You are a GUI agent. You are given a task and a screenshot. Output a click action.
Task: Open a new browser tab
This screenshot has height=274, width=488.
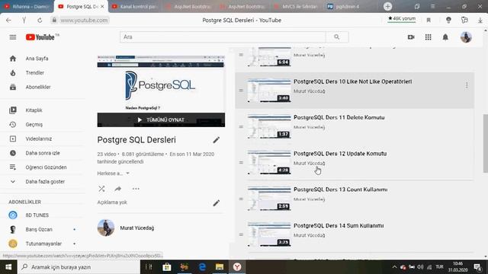tap(387, 7)
